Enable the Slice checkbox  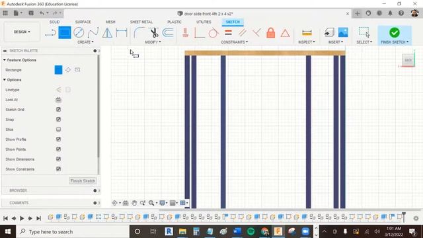(x=58, y=130)
